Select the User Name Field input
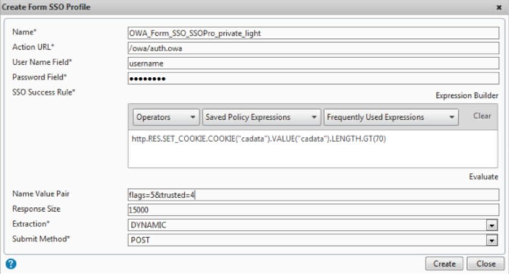This screenshot has width=509, height=274. click(313, 63)
